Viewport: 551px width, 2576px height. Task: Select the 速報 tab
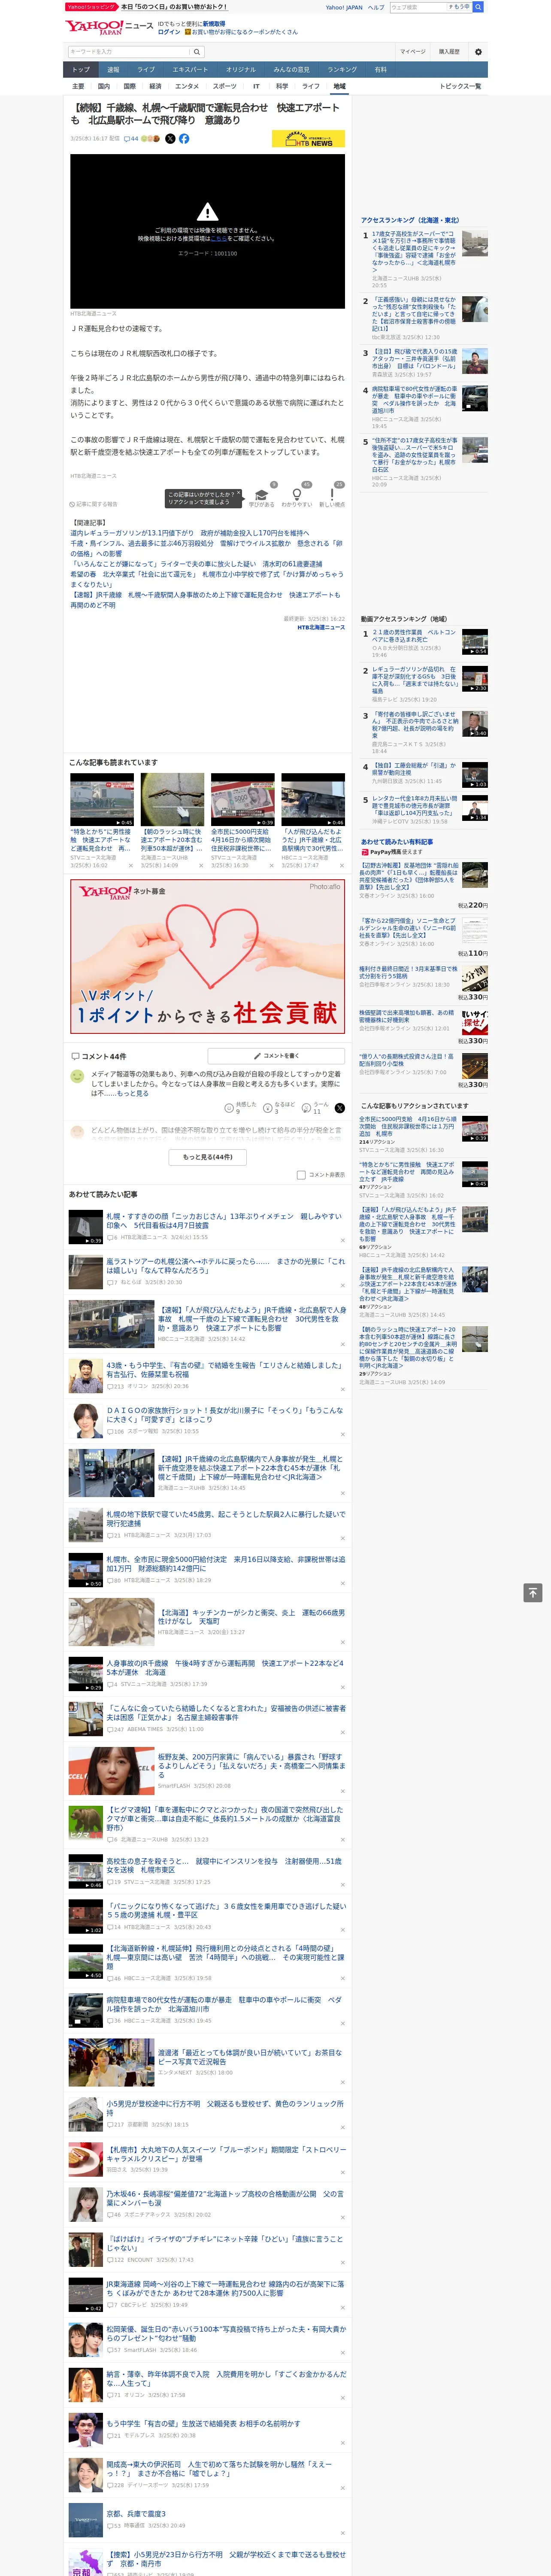click(x=113, y=70)
